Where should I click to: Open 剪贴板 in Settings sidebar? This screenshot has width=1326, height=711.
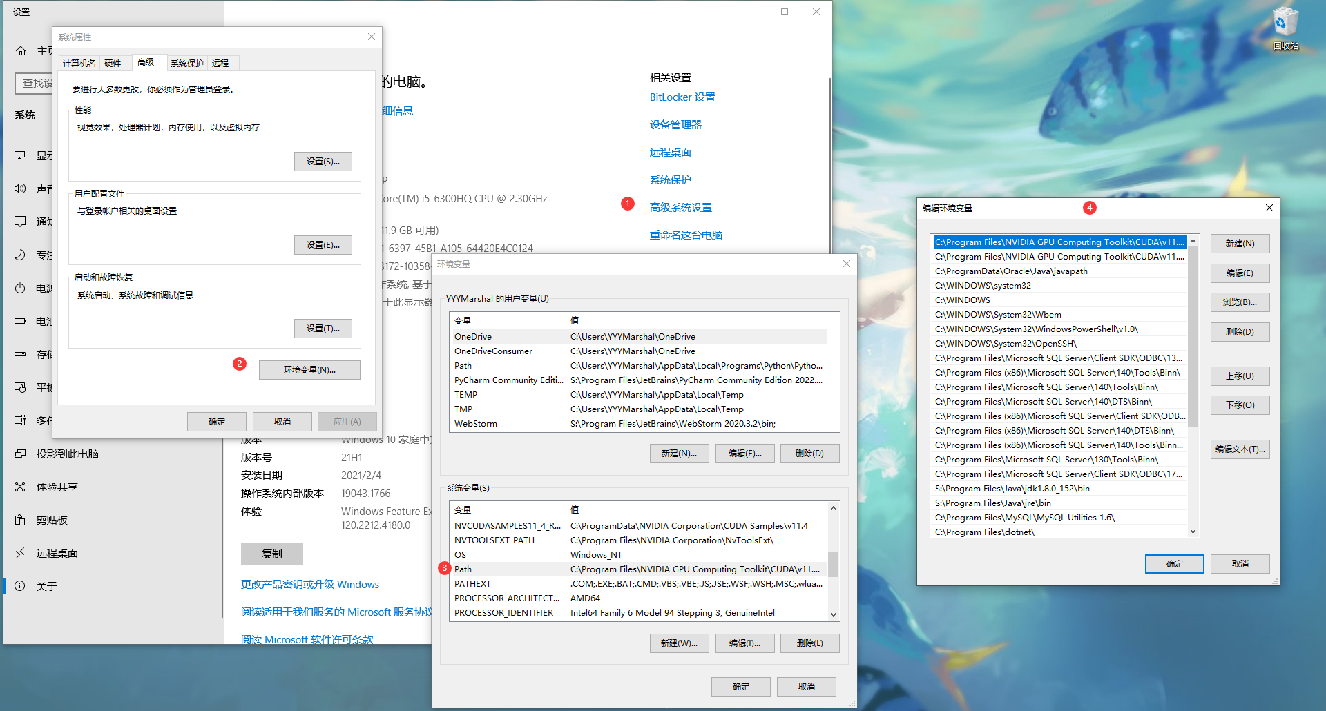tap(52, 520)
